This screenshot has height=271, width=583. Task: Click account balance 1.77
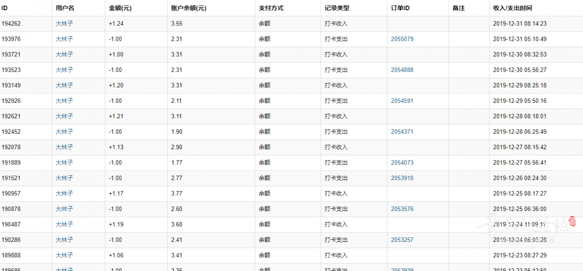tap(177, 163)
